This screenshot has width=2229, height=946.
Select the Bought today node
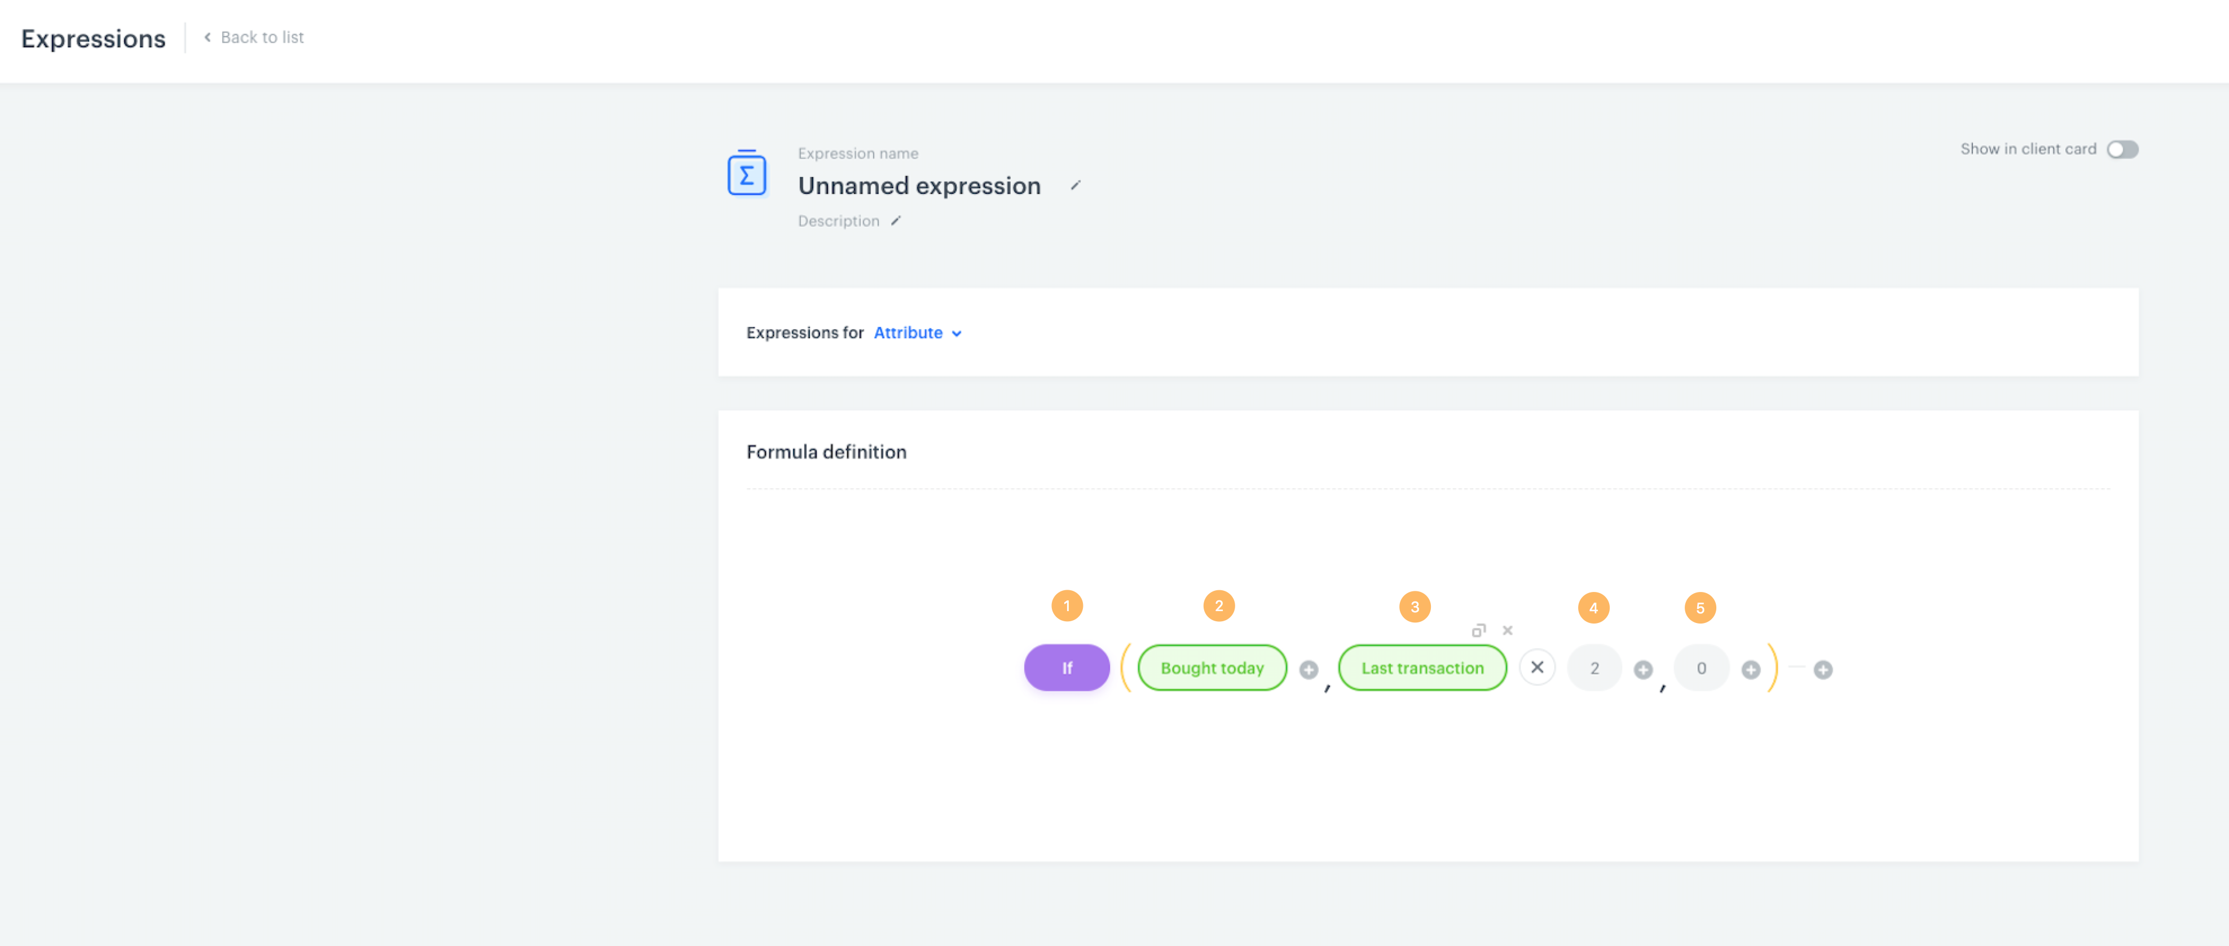pos(1212,667)
